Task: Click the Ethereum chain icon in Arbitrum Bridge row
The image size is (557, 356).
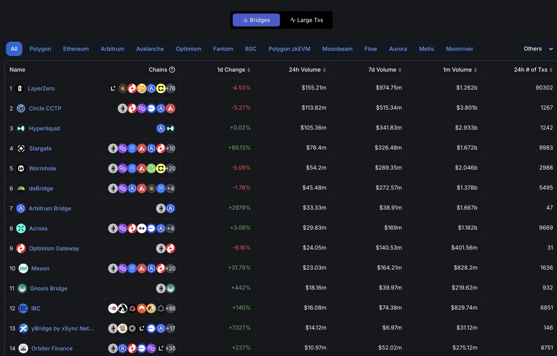Action: [x=161, y=208]
